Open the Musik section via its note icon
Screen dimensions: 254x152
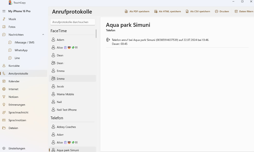pos(4,19)
